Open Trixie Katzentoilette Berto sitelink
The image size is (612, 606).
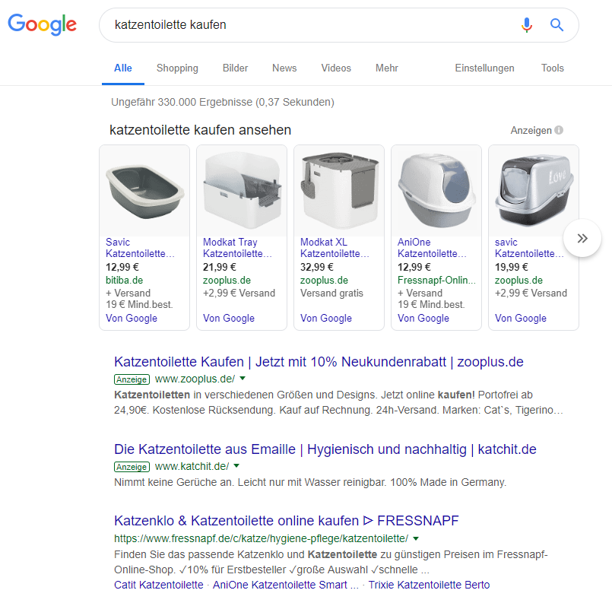pyautogui.click(x=429, y=585)
